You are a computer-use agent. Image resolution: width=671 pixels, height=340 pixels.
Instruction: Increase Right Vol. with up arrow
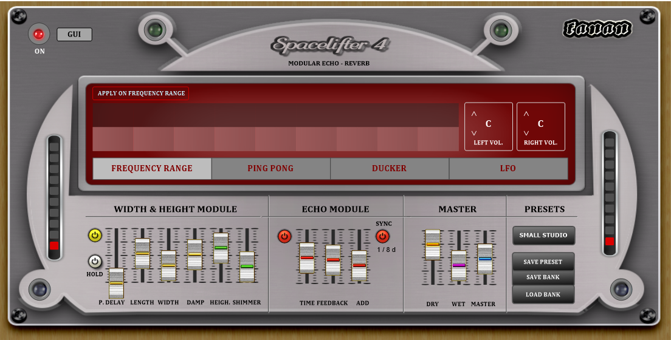(x=526, y=114)
